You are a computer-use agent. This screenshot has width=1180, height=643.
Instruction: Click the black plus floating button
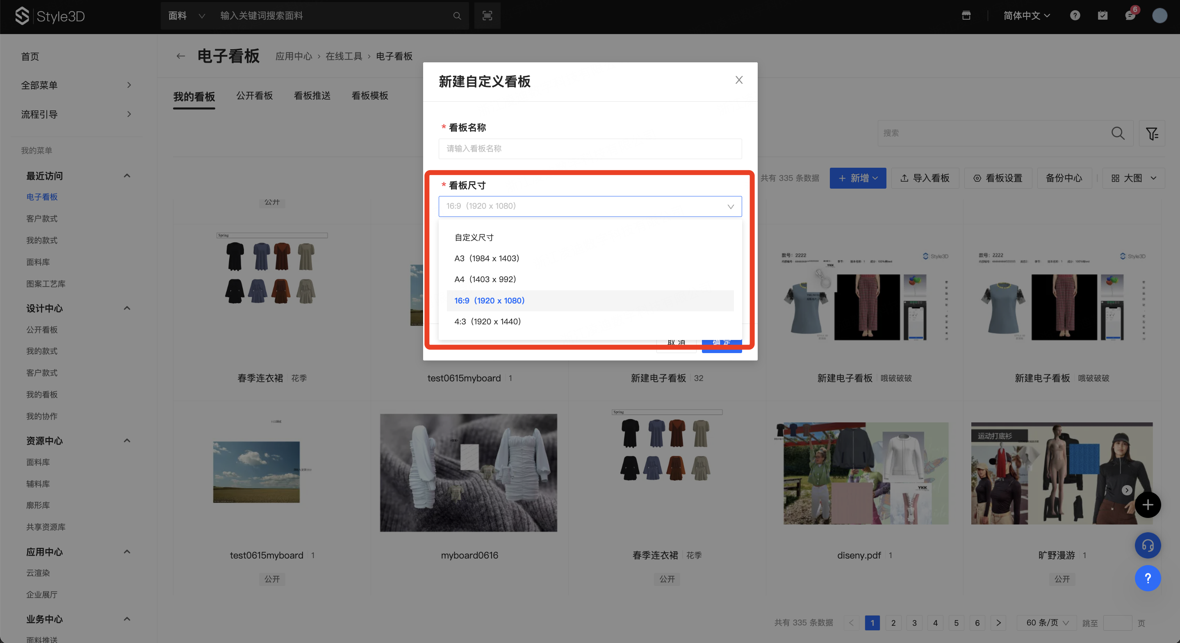click(1148, 505)
